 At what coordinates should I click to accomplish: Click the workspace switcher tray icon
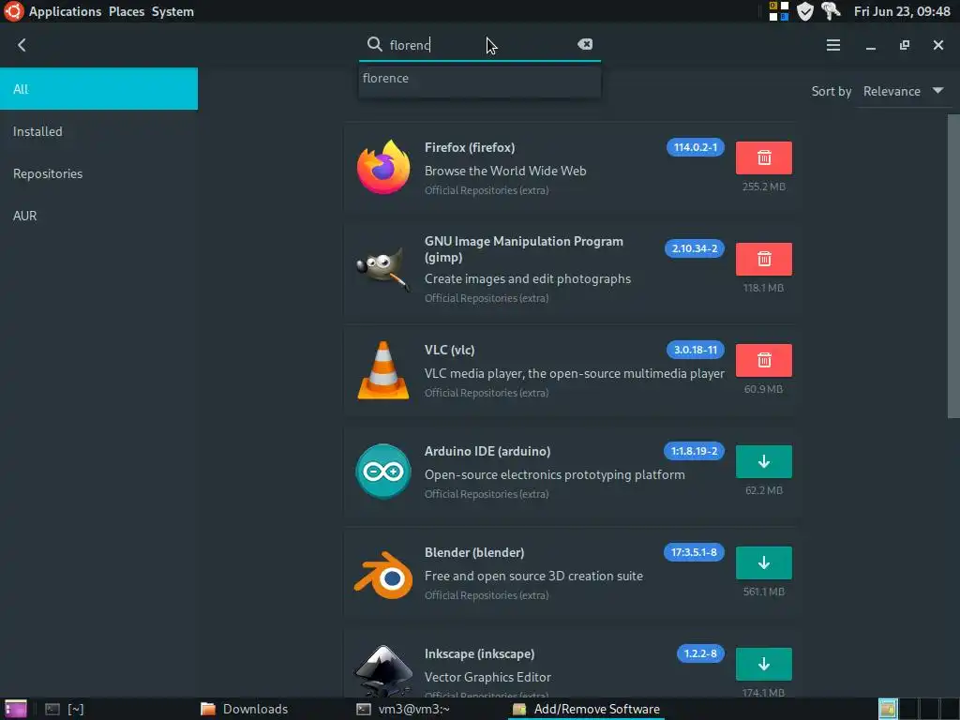(779, 11)
